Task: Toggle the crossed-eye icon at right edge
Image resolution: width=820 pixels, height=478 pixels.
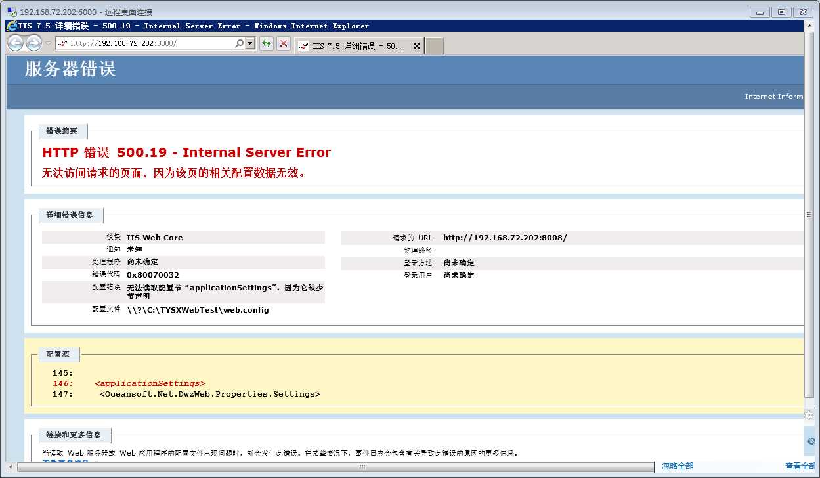Action: 810,441
